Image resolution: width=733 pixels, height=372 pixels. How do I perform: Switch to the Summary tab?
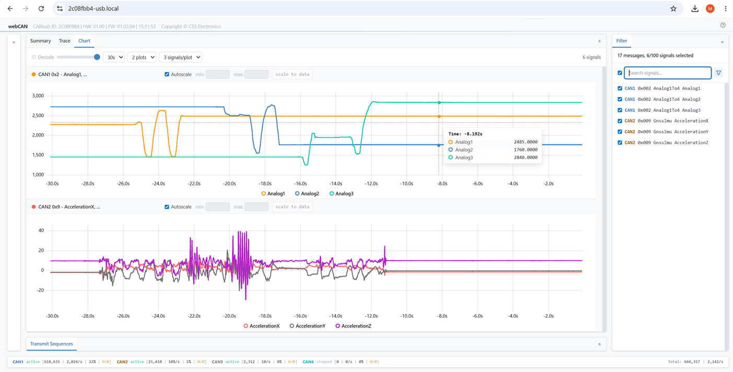[x=40, y=41]
